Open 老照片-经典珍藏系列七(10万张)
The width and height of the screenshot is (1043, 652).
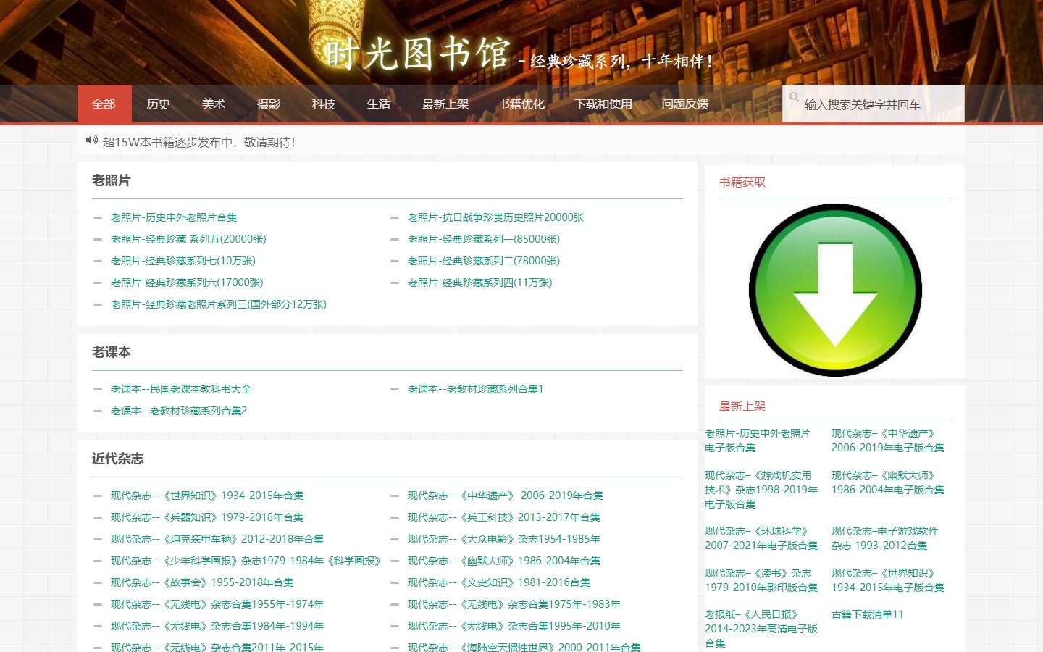tap(183, 261)
